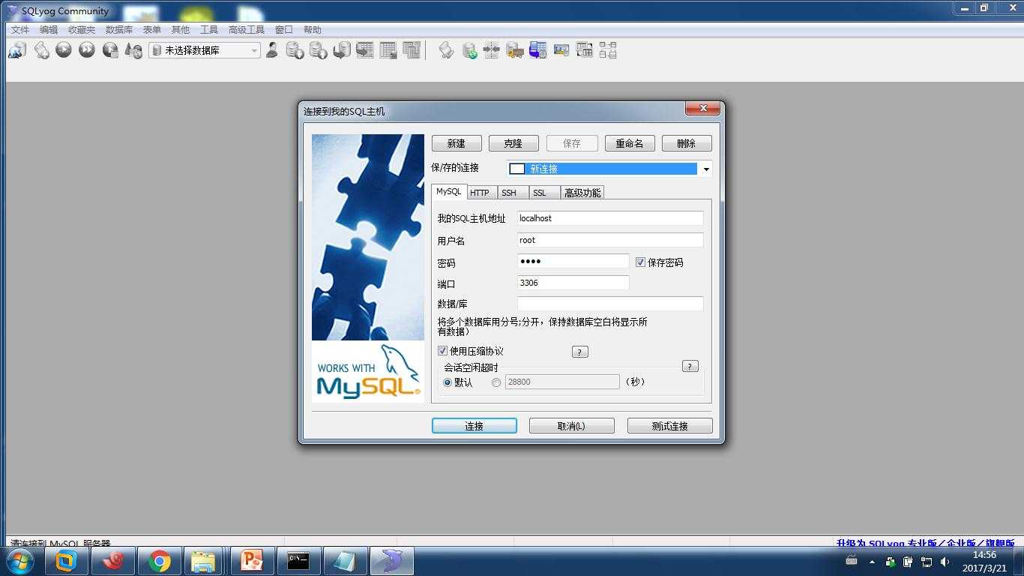Image resolution: width=1024 pixels, height=576 pixels.
Task: Click the execute and edit result icon
Action: click(110, 50)
